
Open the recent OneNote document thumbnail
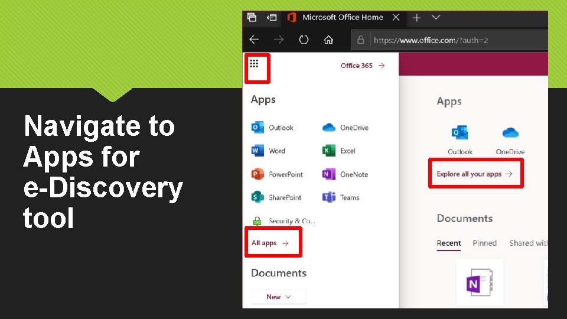[480, 282]
